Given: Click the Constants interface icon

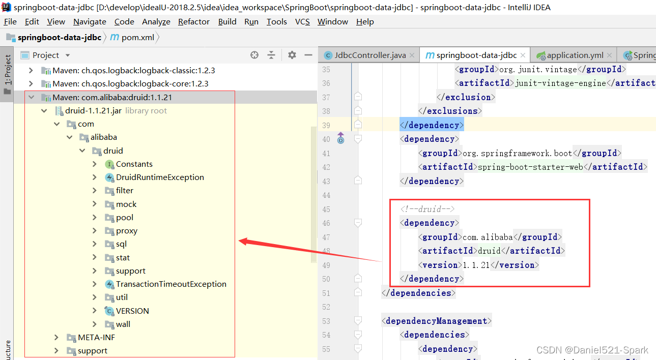Looking at the screenshot, I should pyautogui.click(x=109, y=164).
